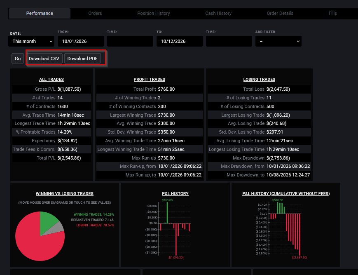Click # of Losing Trades value 11
Screen dimensions: 358x275
coord(269,98)
